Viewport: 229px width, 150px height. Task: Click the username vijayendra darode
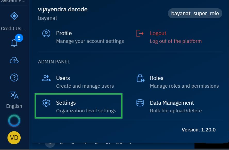tap(63, 10)
